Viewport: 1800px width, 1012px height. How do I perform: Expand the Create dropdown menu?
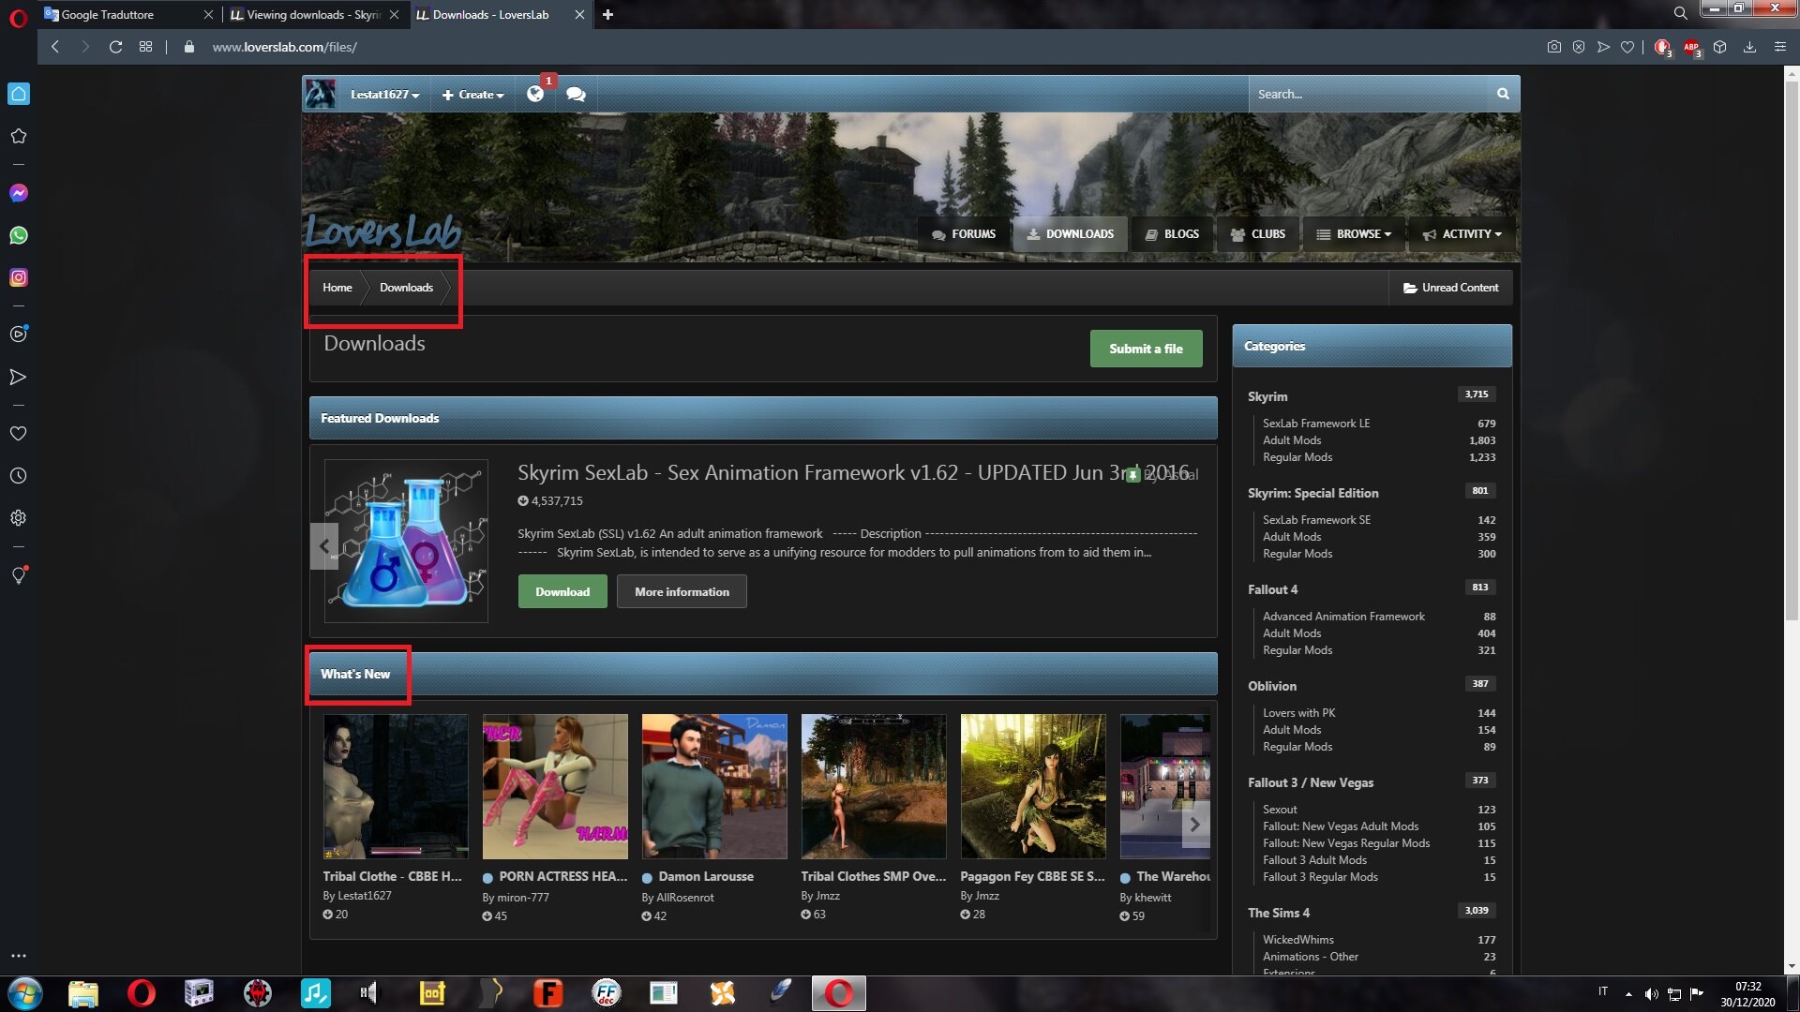473,95
